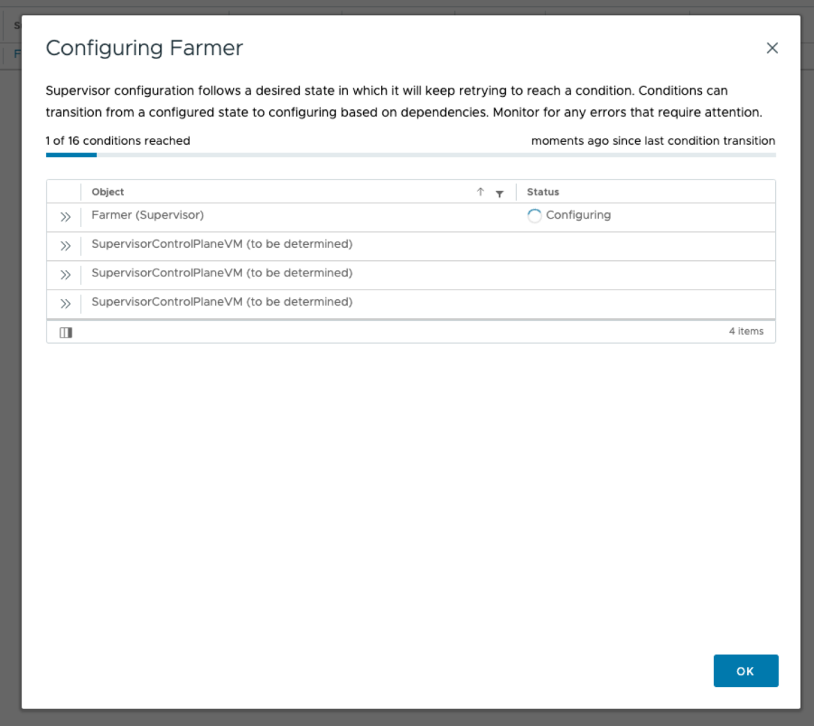814x726 pixels.
Task: Open the Object column filter icon
Action: point(500,194)
